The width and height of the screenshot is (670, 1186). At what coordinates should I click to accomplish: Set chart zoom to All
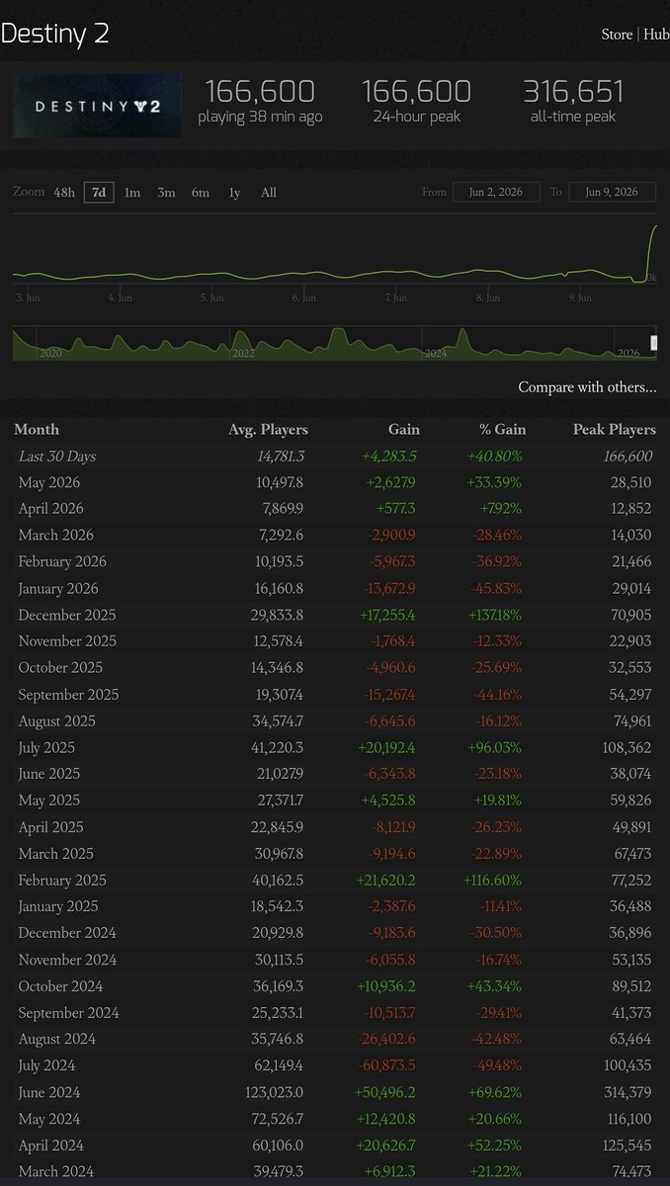(269, 193)
